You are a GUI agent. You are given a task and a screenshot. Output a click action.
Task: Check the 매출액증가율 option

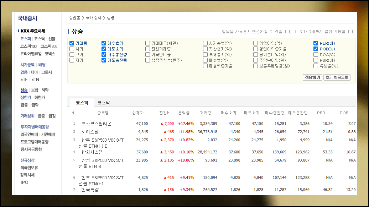pyautogui.click(x=205, y=66)
